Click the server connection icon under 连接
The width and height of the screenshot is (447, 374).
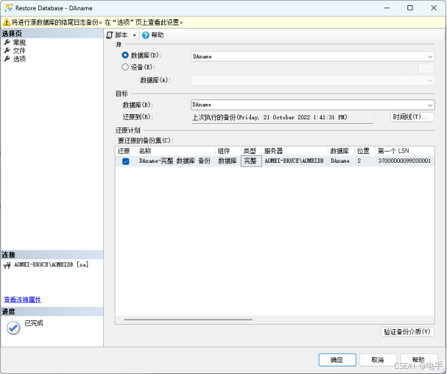(x=7, y=264)
